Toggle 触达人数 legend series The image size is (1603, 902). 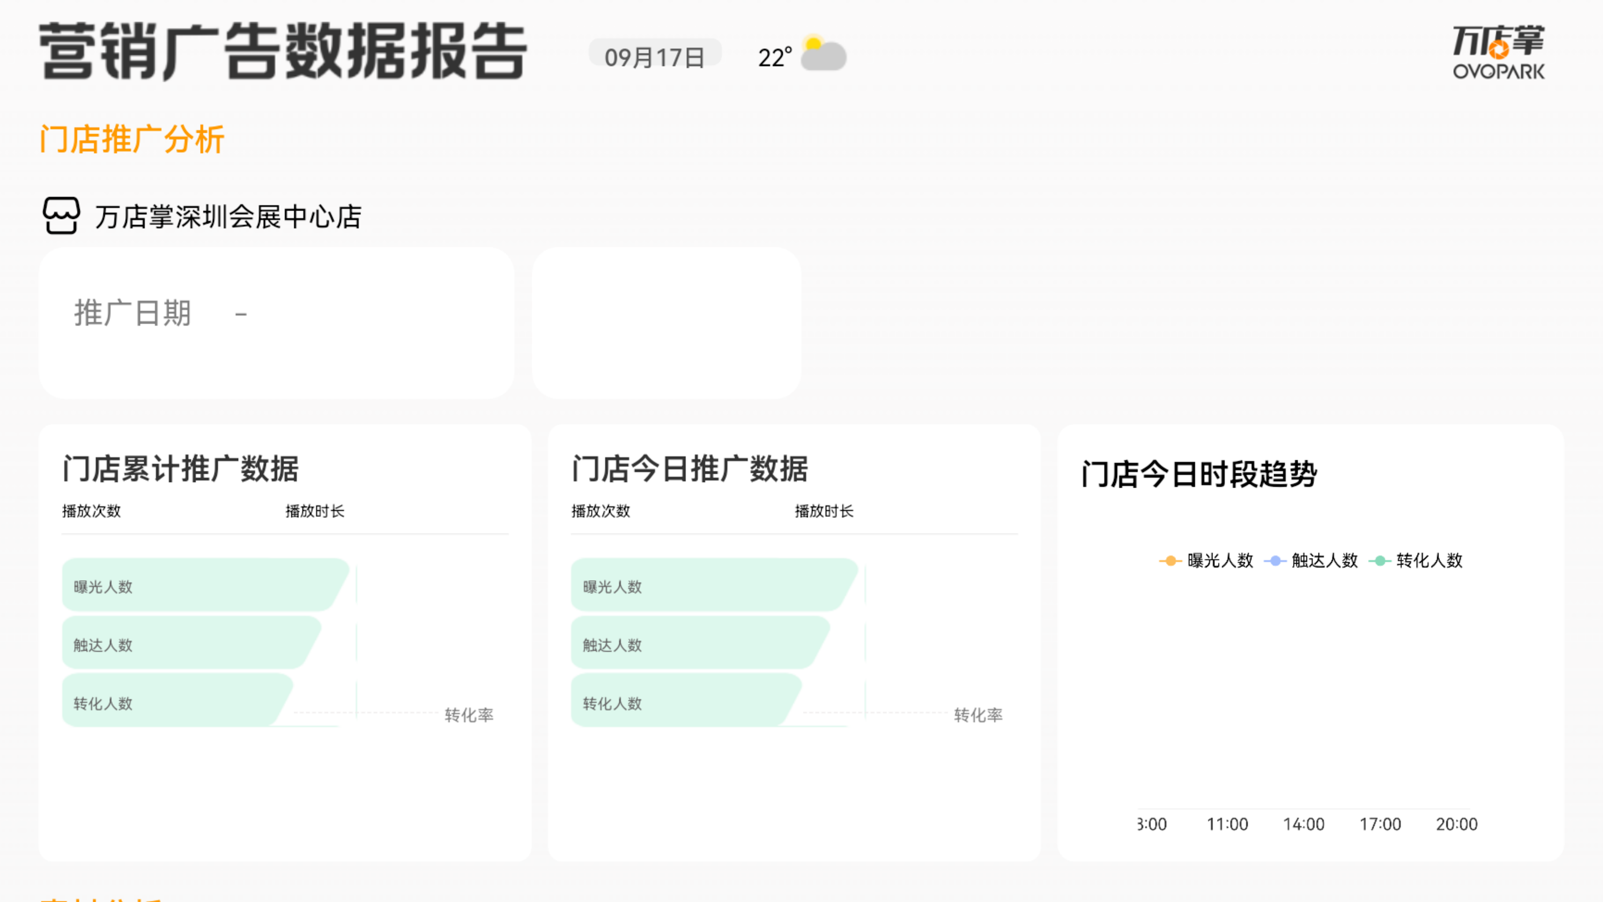(1324, 560)
